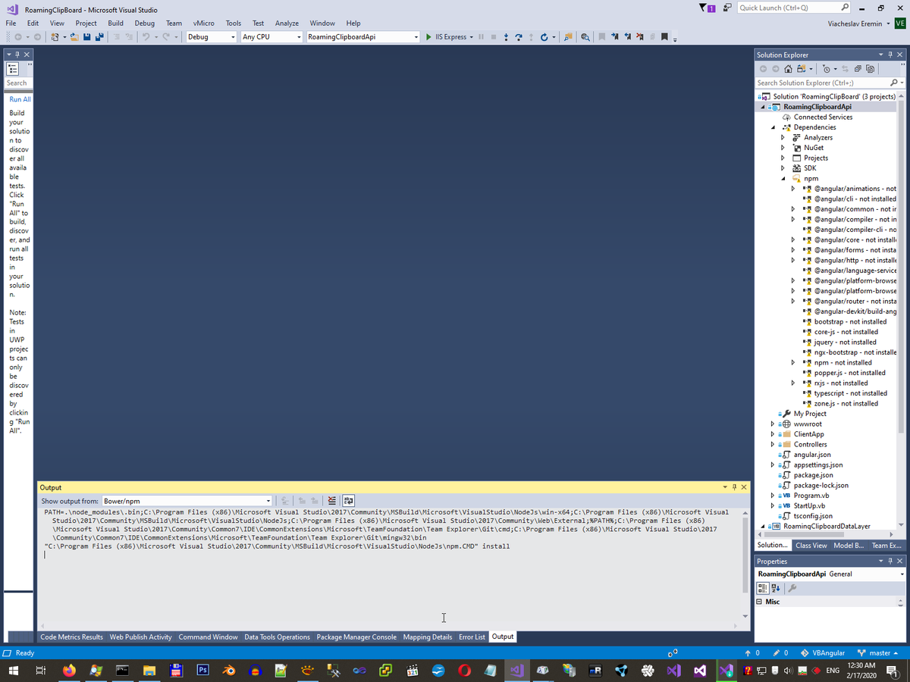Toggle auto-hide pin on Properties panel
910x682 pixels.
tap(890, 561)
